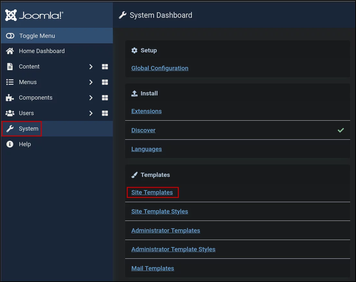Expand the Users submenu chevron
The height and width of the screenshot is (282, 356).
91,113
